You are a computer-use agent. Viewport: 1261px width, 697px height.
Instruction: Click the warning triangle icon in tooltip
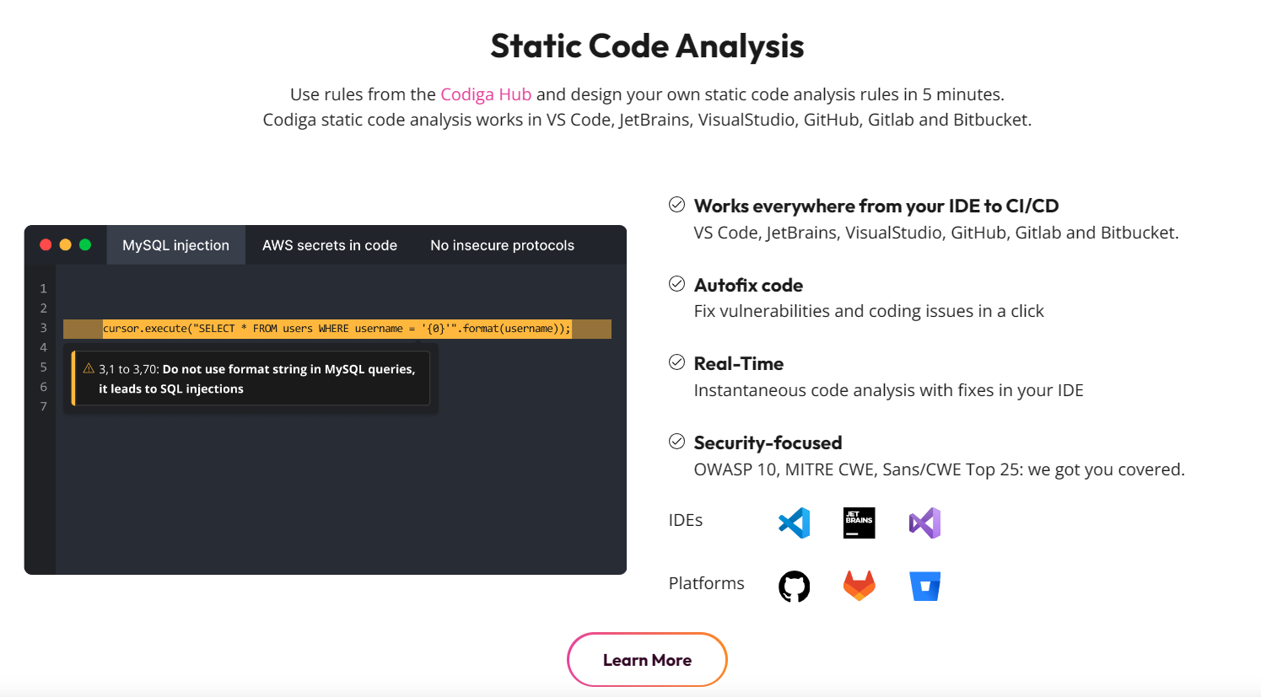pyautogui.click(x=89, y=368)
